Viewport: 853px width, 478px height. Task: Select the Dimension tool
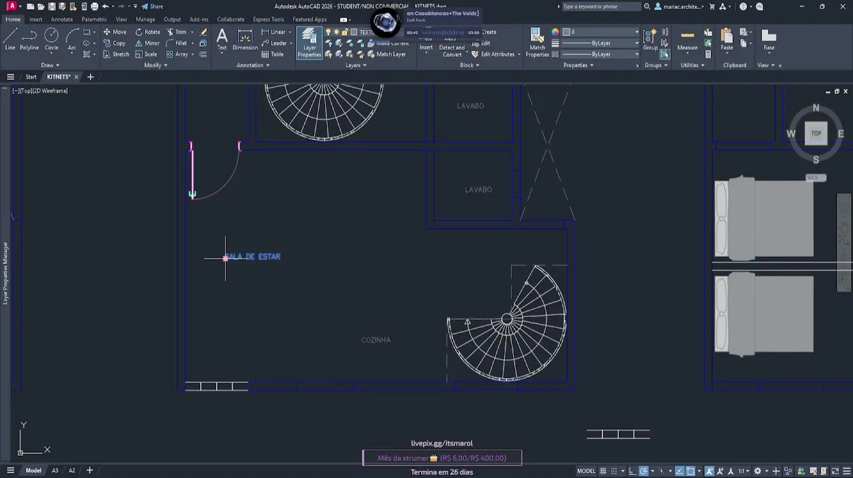click(245, 39)
